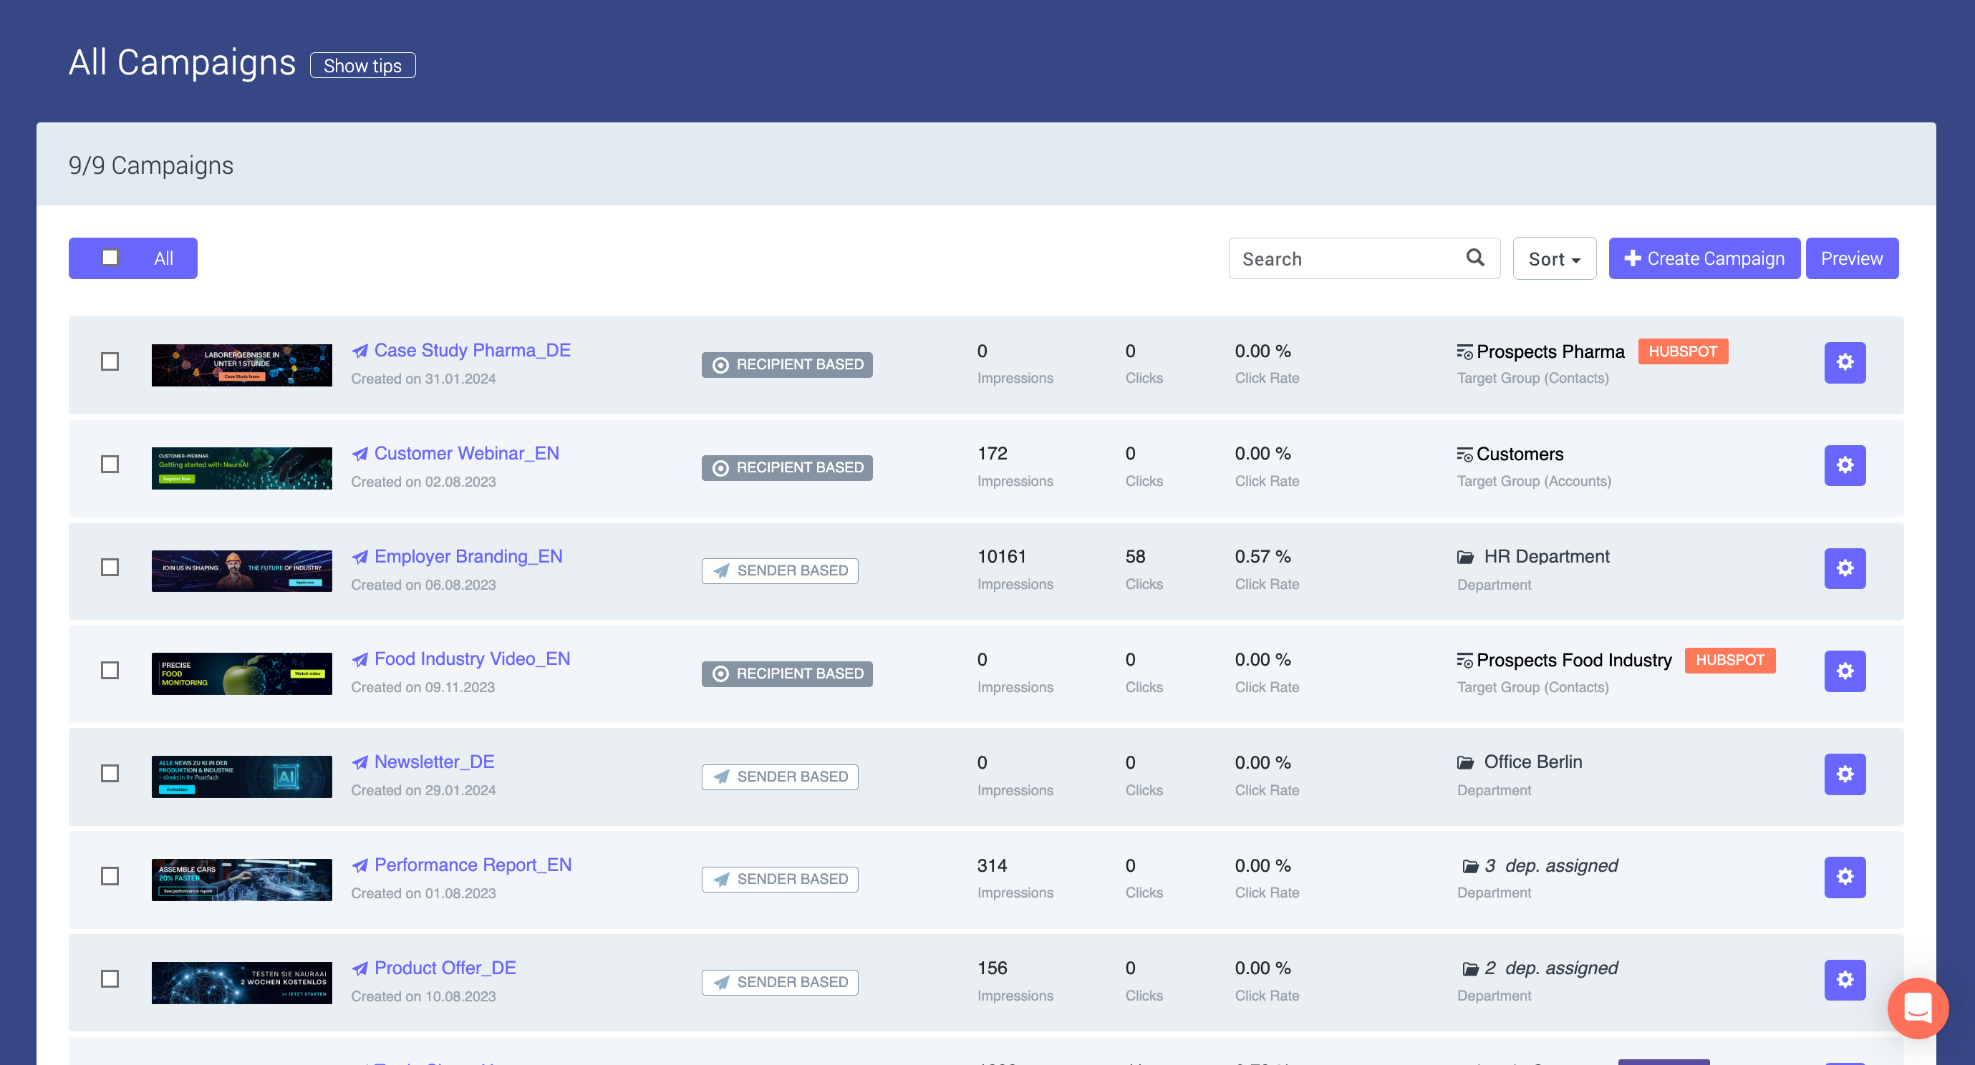Open the orange chat support bubble
The image size is (1975, 1065).
click(x=1917, y=1008)
